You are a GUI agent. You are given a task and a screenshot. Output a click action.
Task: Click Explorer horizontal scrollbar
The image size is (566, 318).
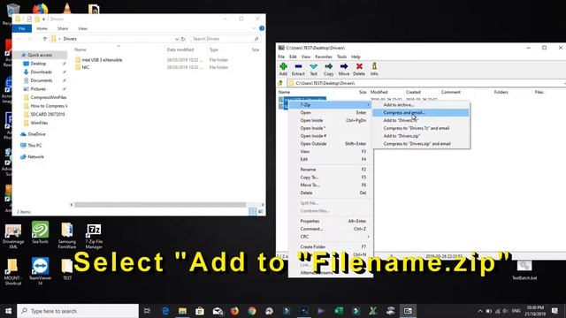(x=160, y=205)
